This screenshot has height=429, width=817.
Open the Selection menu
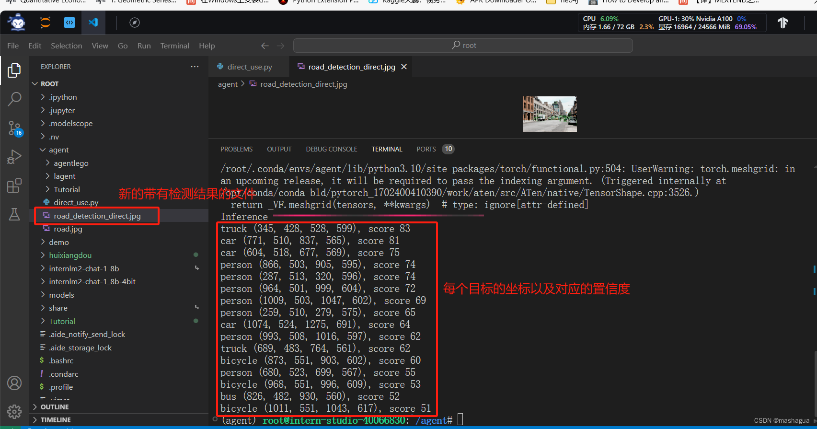pyautogui.click(x=67, y=46)
